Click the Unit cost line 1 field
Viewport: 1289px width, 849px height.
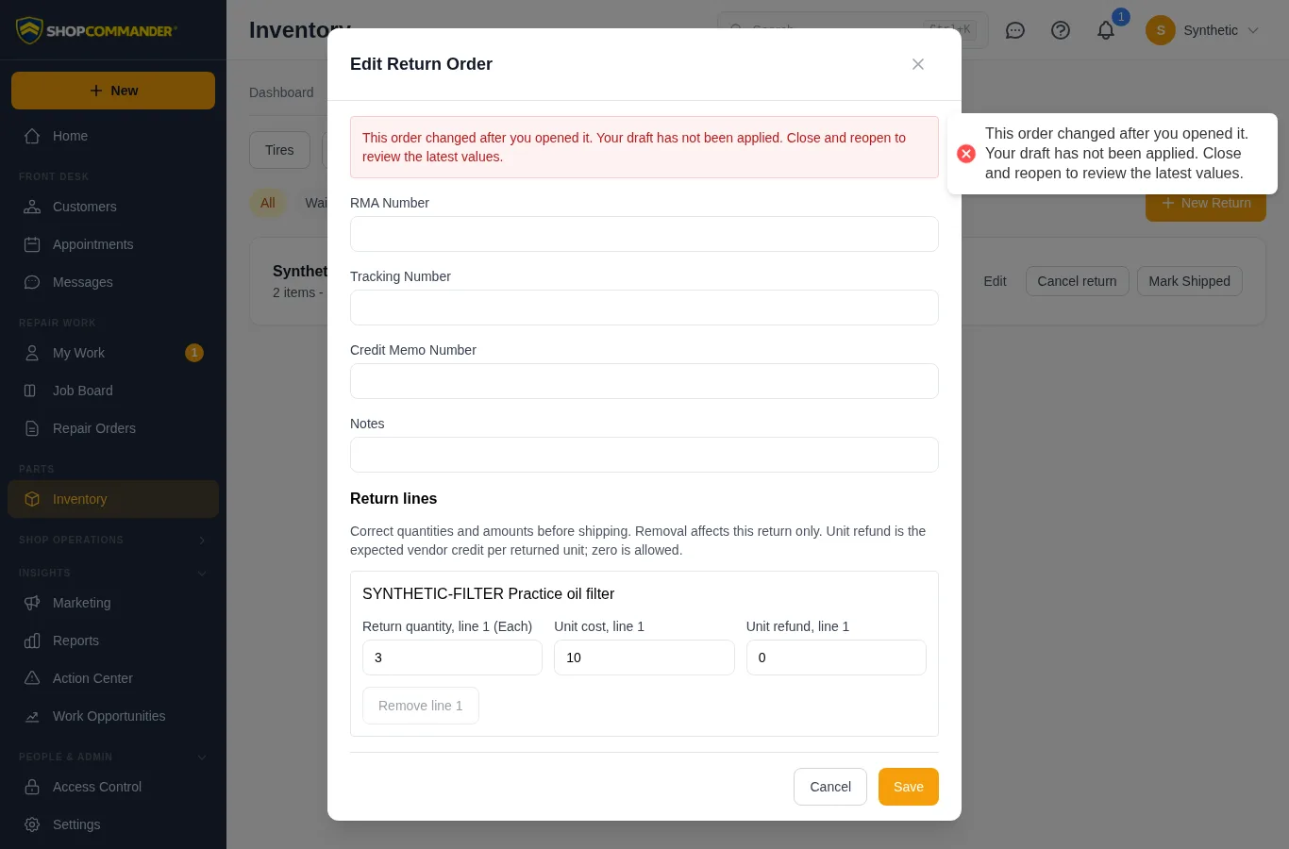click(x=644, y=658)
